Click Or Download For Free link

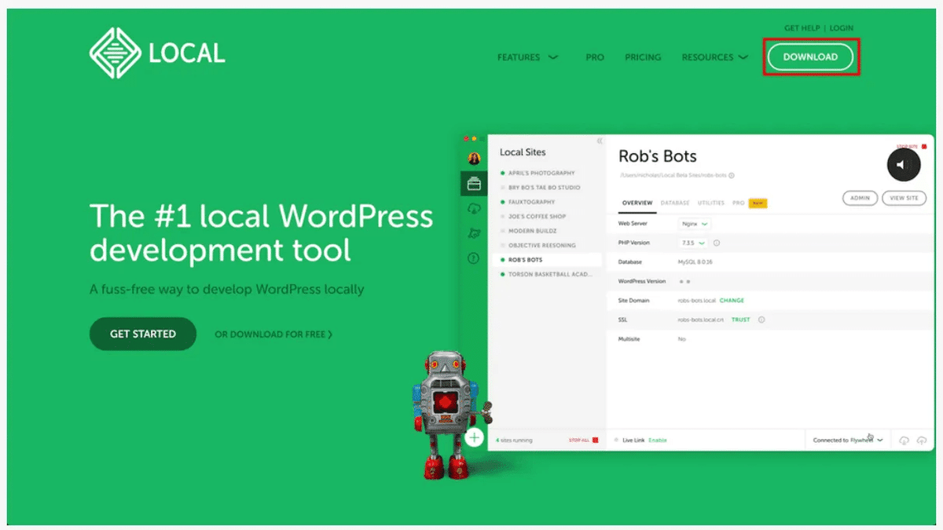coord(273,334)
